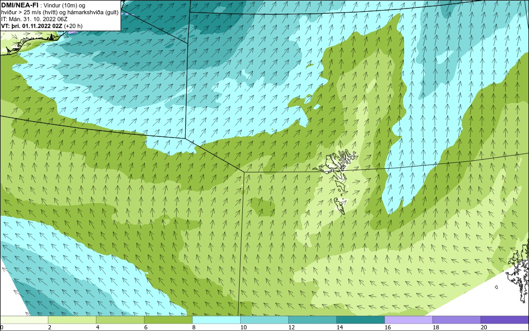Click the "(+20 h)" forecast offset text
This screenshot has height=331, width=529.
(73, 26)
